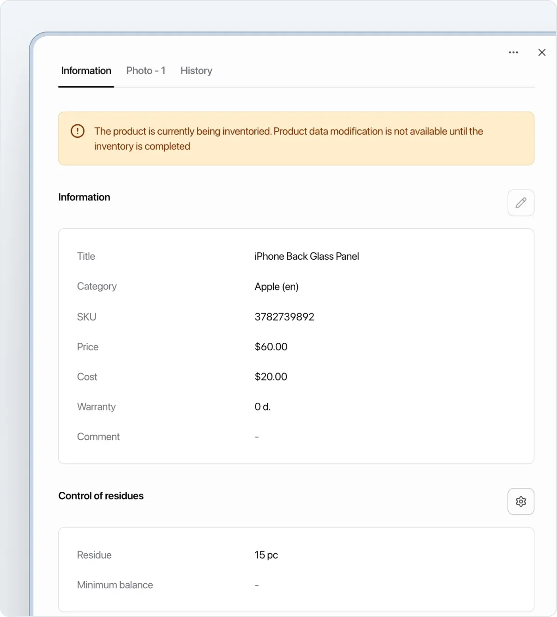Click the Cost field label
Viewport: 557px width, 617px height.
pos(87,377)
